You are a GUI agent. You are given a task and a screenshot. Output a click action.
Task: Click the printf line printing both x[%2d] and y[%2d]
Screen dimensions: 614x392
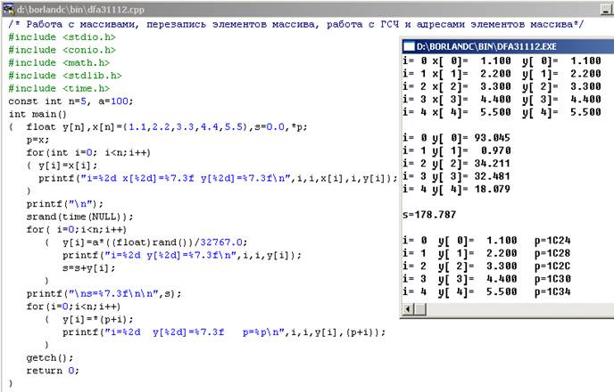tap(218, 178)
